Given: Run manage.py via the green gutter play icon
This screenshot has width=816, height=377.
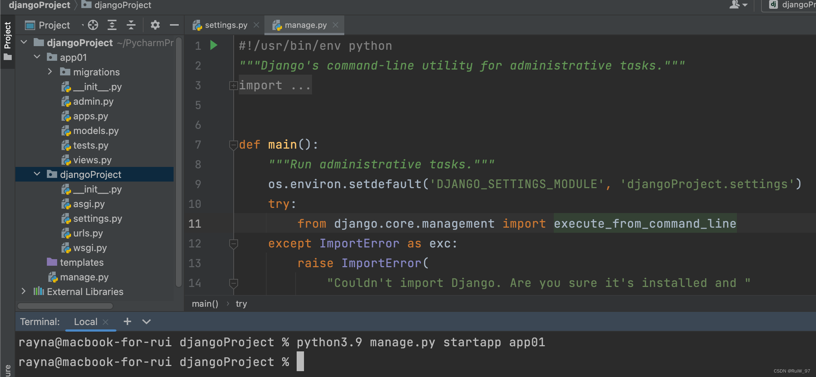Looking at the screenshot, I should [214, 45].
